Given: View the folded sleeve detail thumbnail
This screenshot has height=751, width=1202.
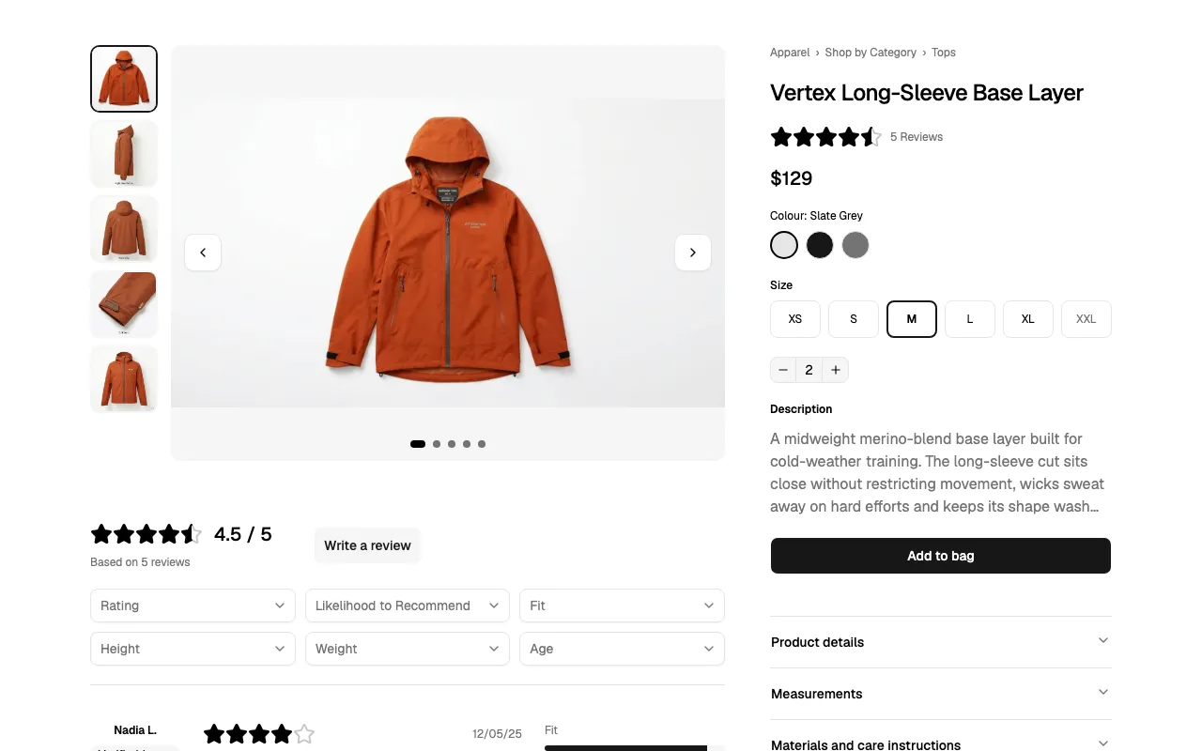Looking at the screenshot, I should [x=124, y=304].
